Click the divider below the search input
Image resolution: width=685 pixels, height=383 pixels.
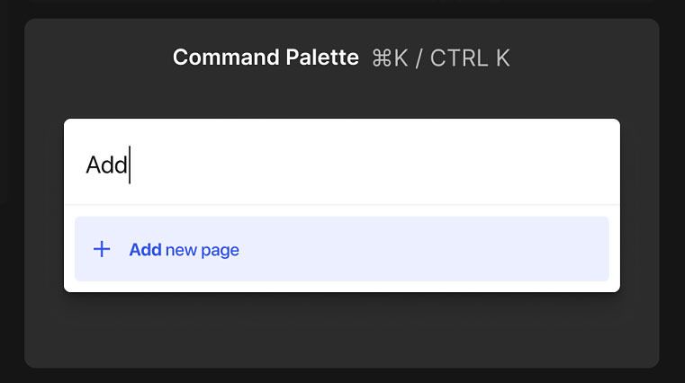342,205
